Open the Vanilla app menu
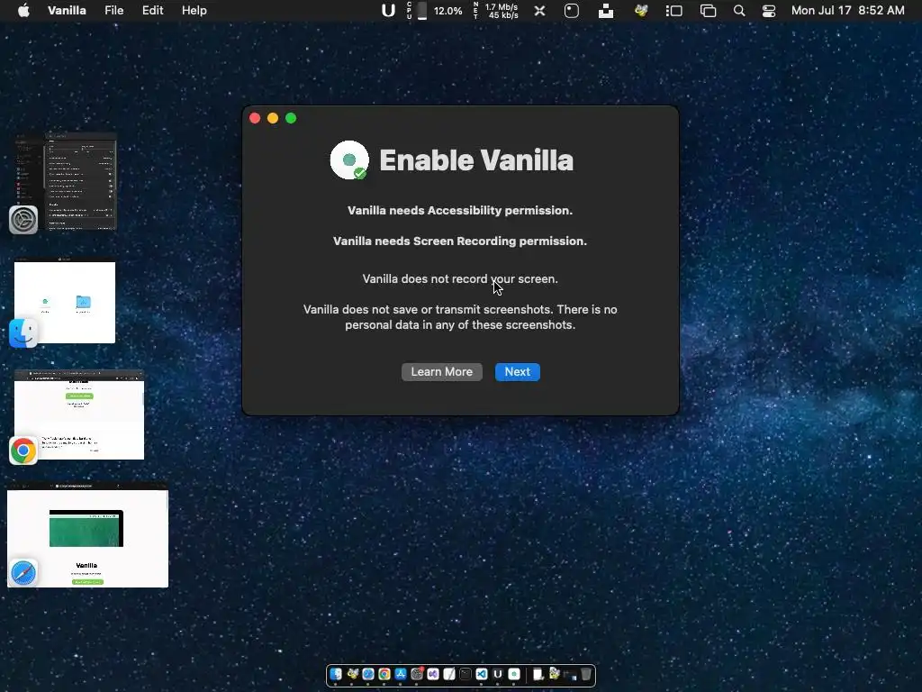 click(x=67, y=11)
